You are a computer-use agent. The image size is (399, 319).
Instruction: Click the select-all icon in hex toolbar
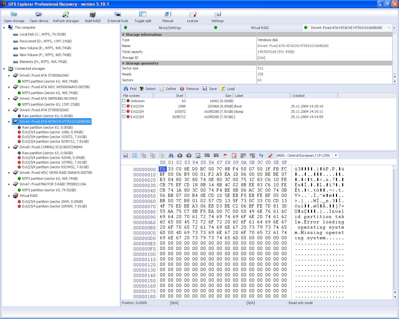[x=135, y=155]
